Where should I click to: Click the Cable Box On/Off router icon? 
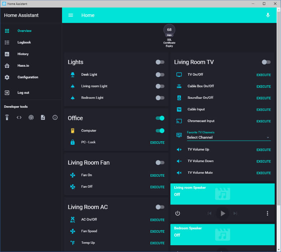coord(179,86)
